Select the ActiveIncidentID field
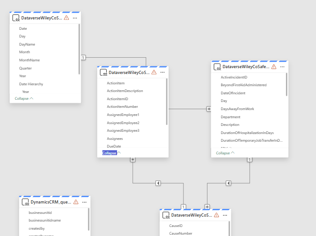 tap(234, 77)
